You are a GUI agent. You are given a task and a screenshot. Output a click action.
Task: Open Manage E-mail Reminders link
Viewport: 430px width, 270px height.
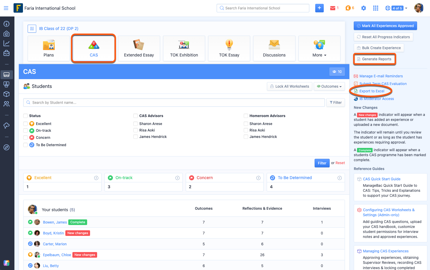coord(381,76)
